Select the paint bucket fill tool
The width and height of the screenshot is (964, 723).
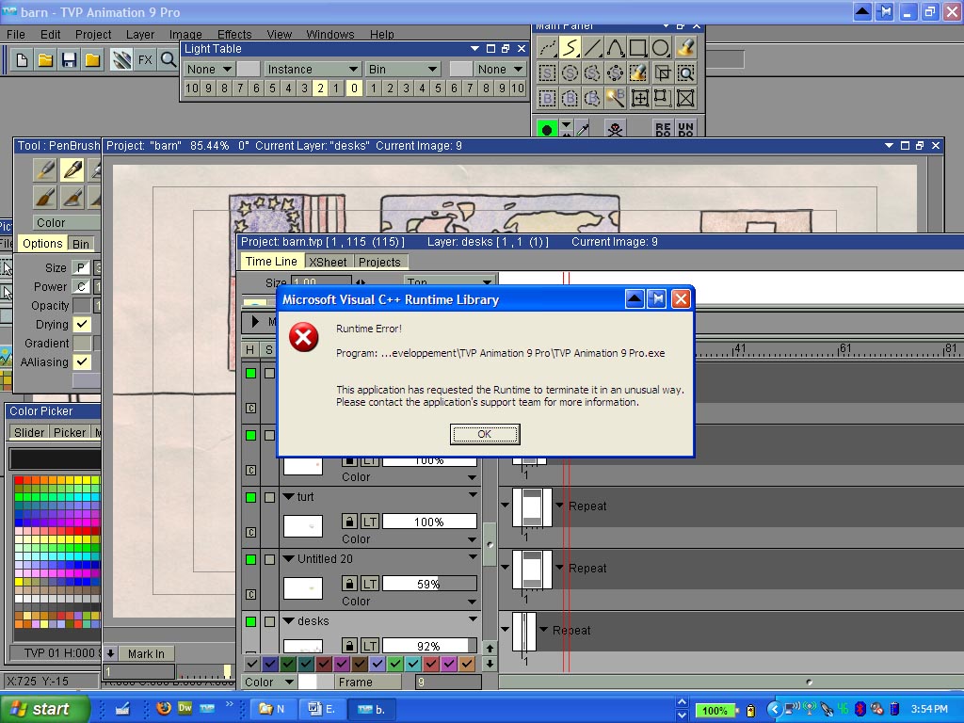(685, 47)
